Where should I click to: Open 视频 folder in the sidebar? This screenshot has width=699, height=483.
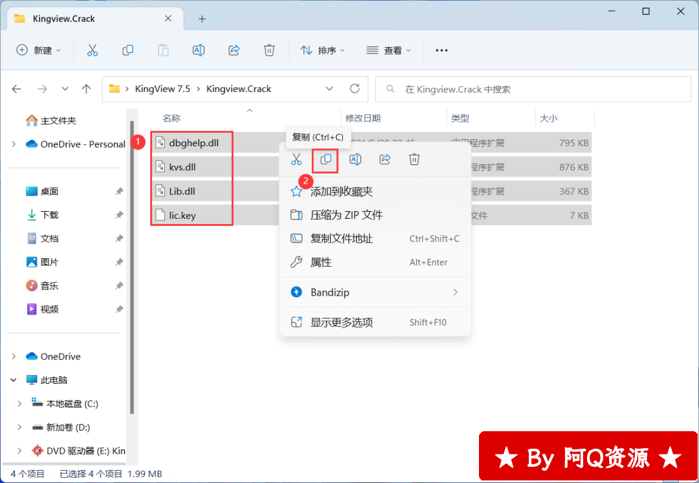coord(43,309)
